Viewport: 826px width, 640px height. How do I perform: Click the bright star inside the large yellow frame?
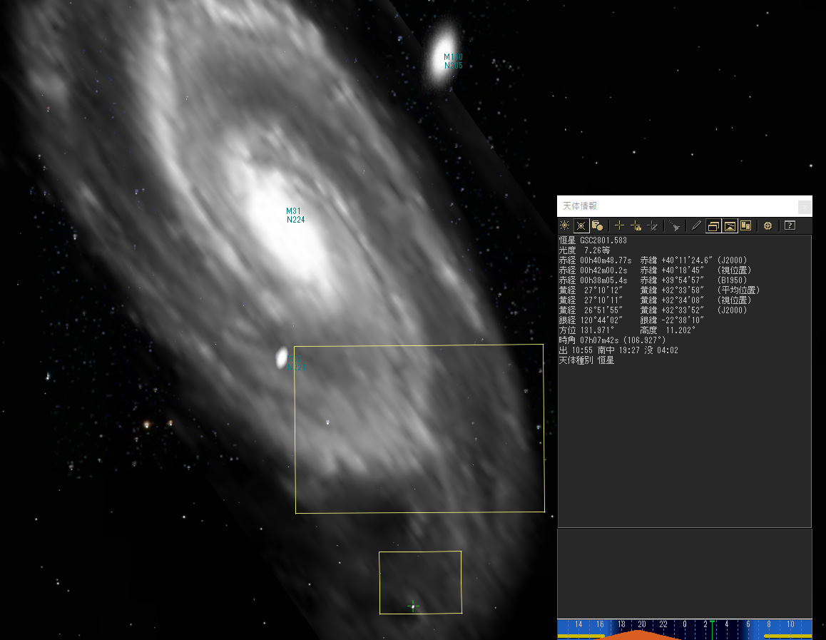(x=327, y=422)
